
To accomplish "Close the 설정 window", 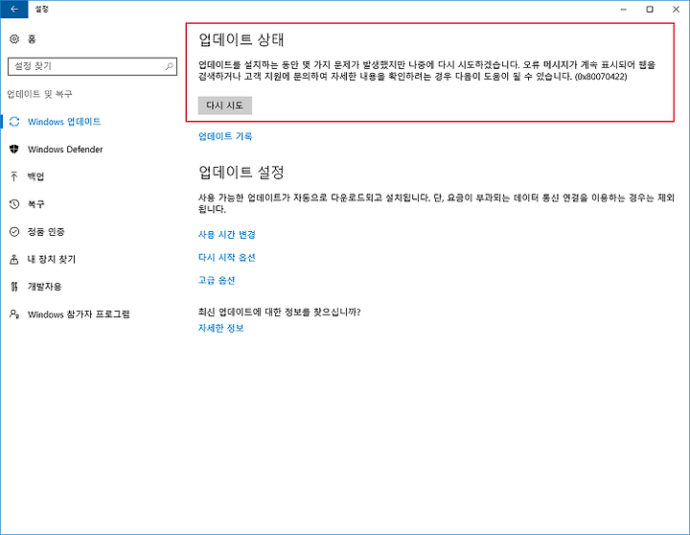I will (x=676, y=9).
